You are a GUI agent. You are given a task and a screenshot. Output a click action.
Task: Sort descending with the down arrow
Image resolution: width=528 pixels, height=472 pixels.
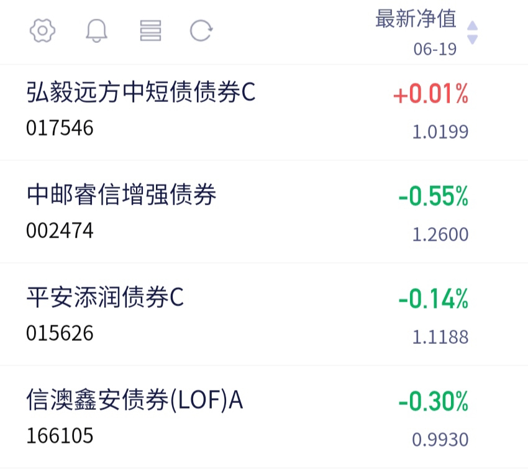tap(473, 39)
